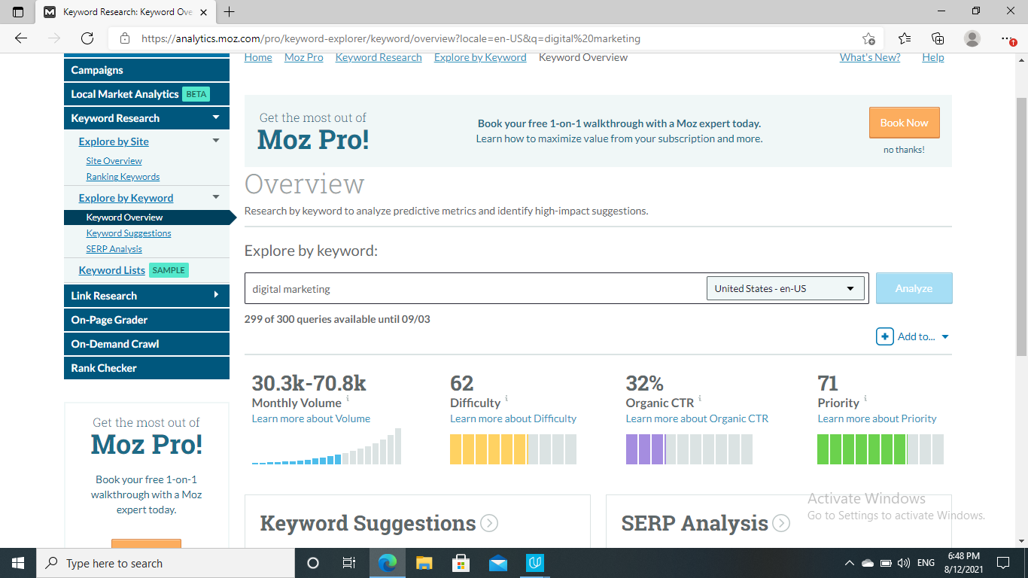Screen dimensions: 1028x578
Task: Collapse the Explore by Keyword arrow
Action: [216, 197]
